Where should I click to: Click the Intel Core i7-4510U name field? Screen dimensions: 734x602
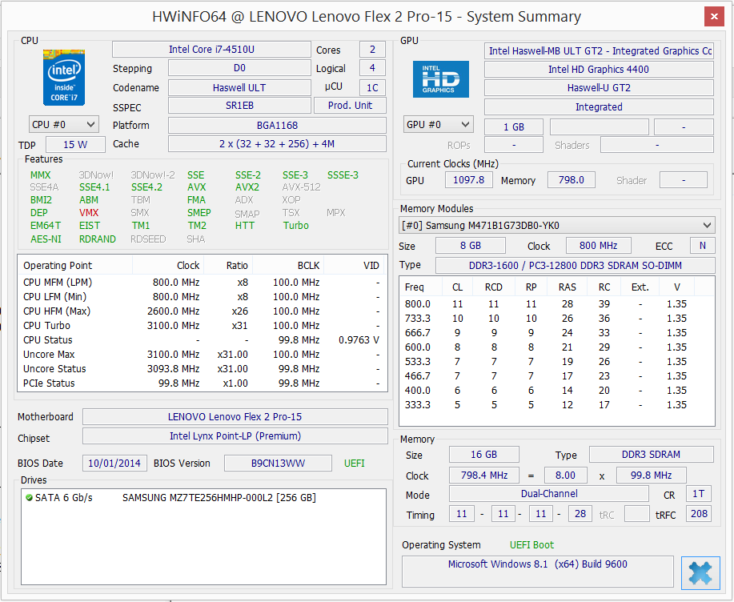tap(211, 50)
